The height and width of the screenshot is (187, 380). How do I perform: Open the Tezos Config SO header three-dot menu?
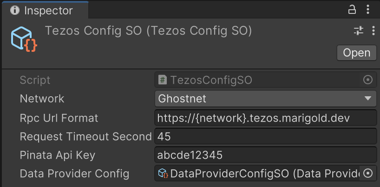pos(373,31)
